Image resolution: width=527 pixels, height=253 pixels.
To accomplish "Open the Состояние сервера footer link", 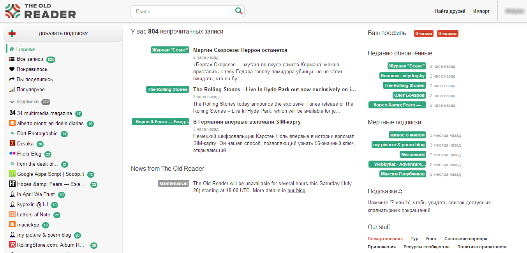I will point(466,239).
